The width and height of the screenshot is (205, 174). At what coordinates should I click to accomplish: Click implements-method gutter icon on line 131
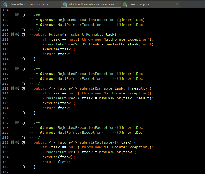point(13,142)
